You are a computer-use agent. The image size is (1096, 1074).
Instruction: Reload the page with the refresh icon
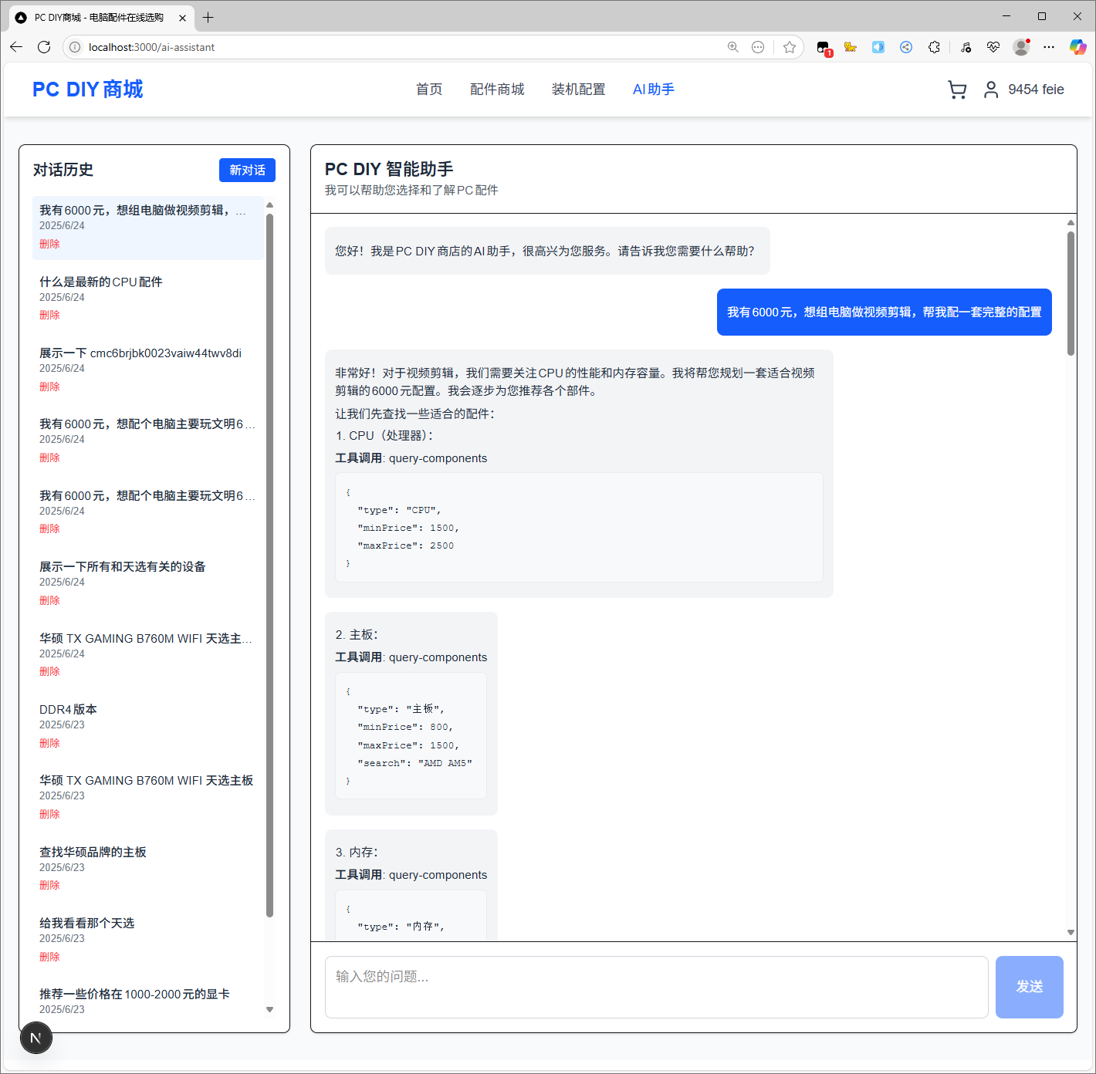[44, 47]
